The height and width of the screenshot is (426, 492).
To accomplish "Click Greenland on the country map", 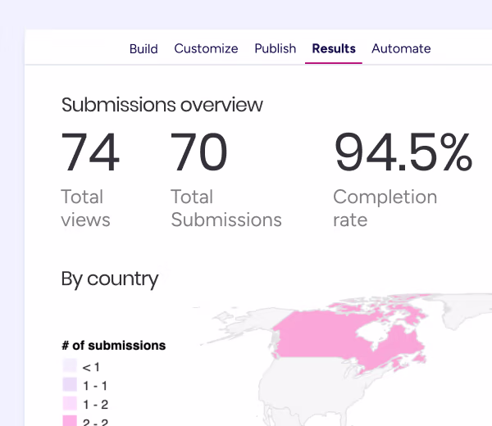I will (461, 310).
